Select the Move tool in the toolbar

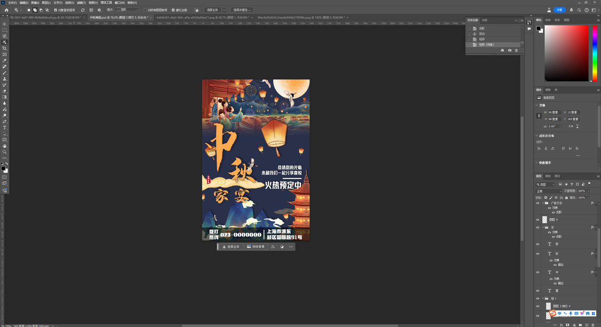pyautogui.click(x=4, y=24)
